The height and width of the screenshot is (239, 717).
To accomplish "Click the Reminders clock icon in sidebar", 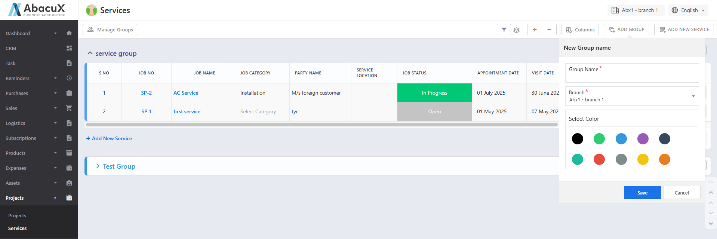I will (x=69, y=78).
